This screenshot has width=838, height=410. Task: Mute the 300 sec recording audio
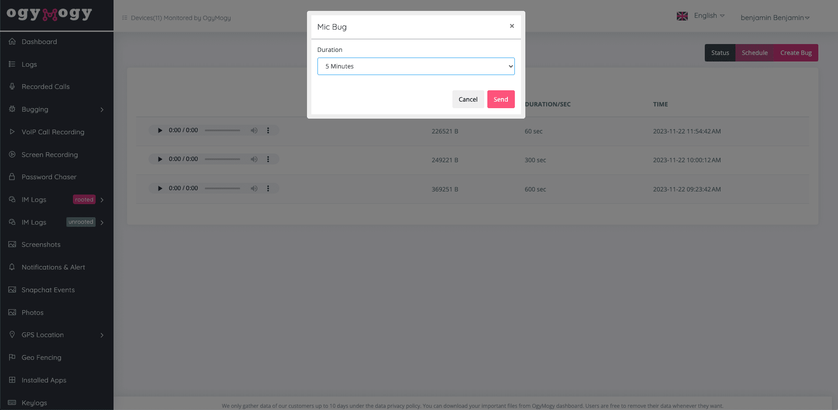(x=254, y=159)
